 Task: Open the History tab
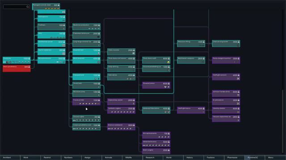(x=194, y=158)
